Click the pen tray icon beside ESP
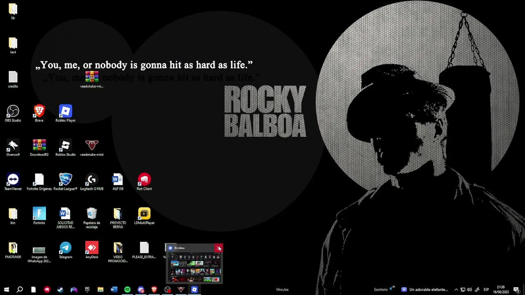 coord(477,290)
